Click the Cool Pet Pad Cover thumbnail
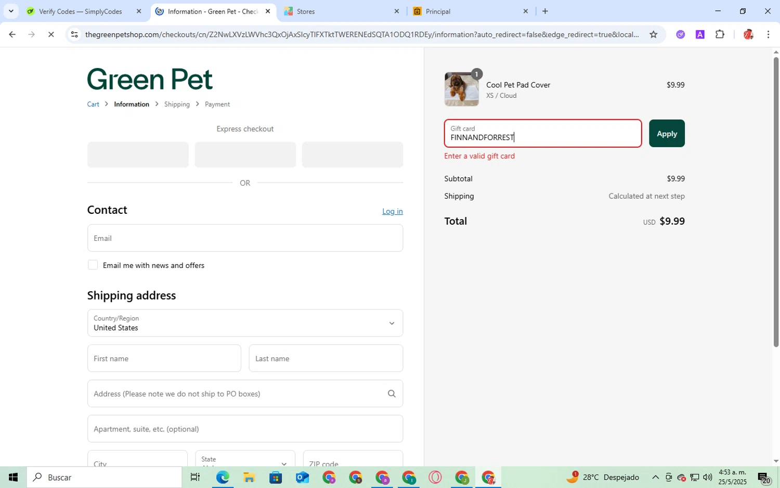This screenshot has width=780, height=488. click(x=462, y=89)
